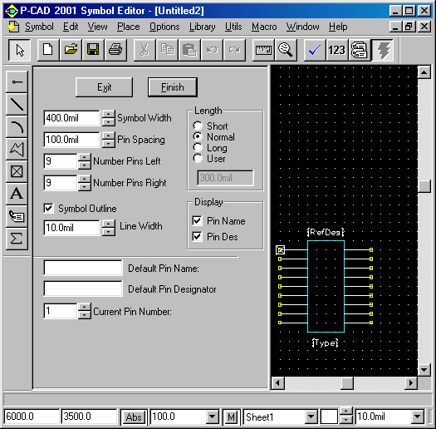Open the 10.0mil line width dropdown

click(418, 417)
